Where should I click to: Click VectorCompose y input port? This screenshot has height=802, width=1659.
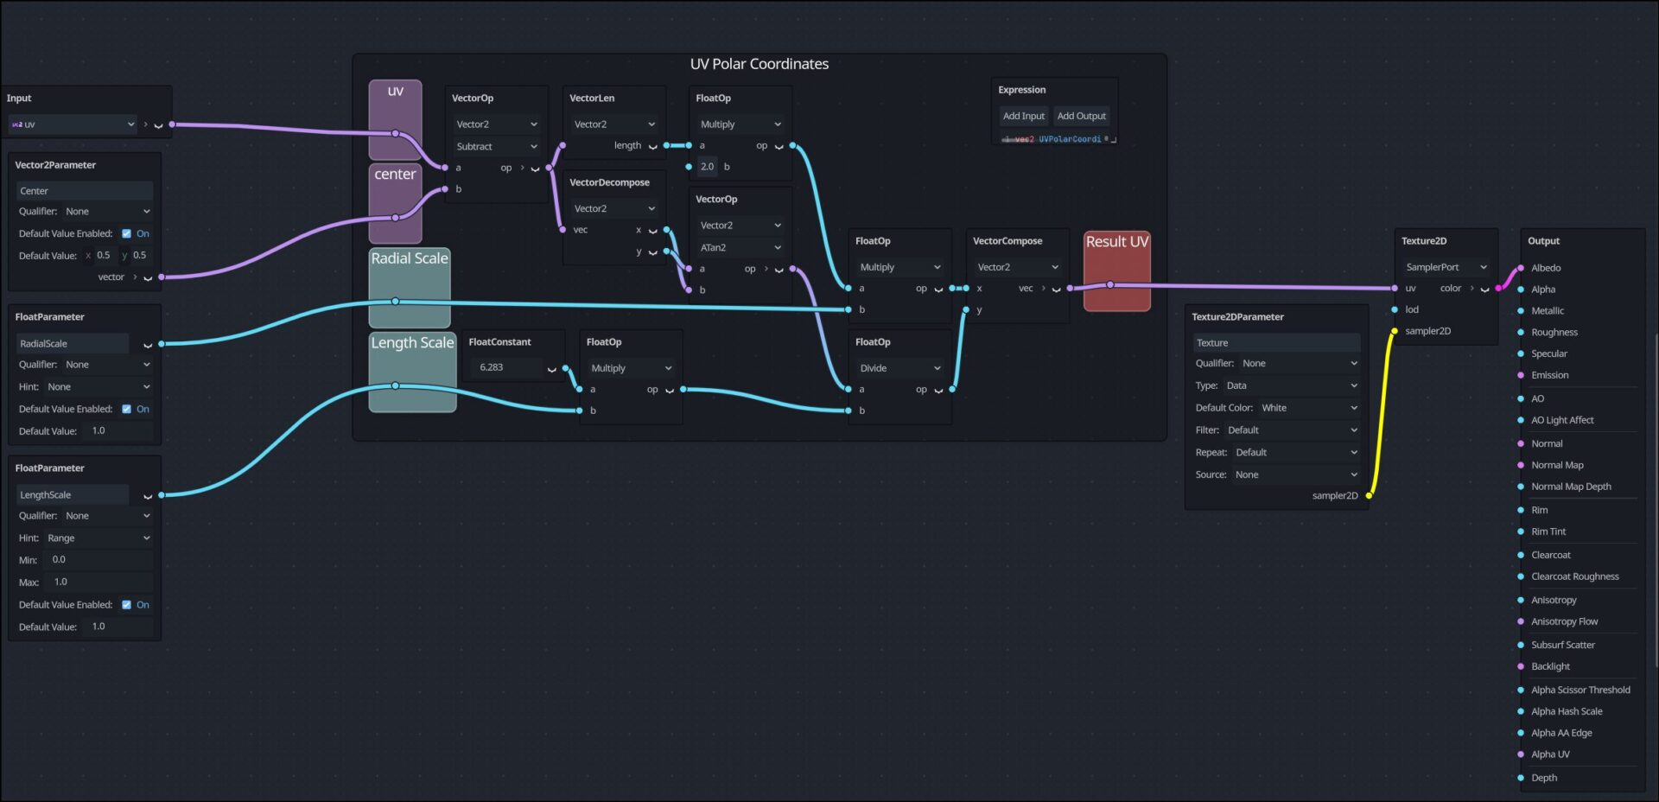(966, 309)
